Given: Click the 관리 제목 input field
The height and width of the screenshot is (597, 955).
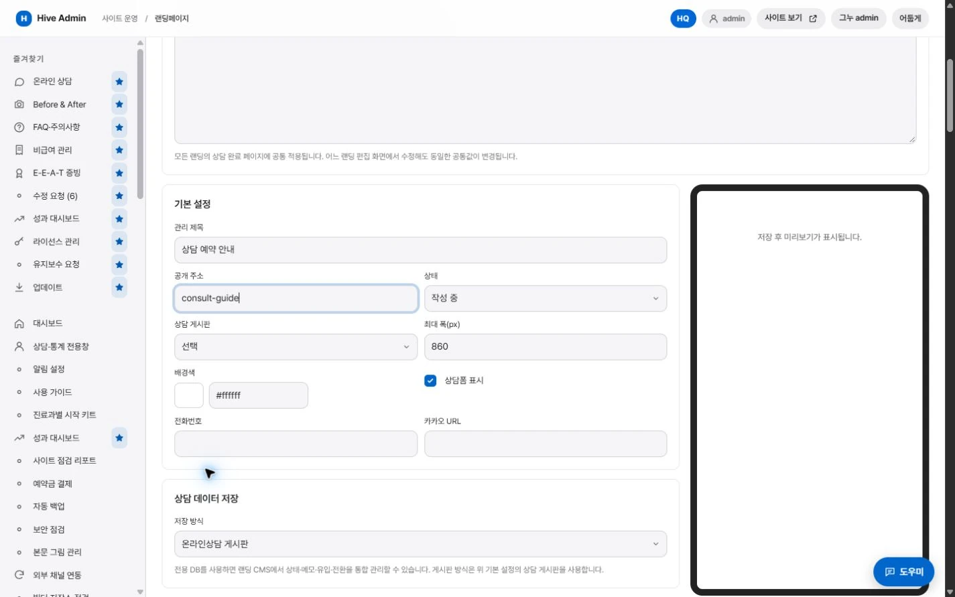Looking at the screenshot, I should point(420,250).
